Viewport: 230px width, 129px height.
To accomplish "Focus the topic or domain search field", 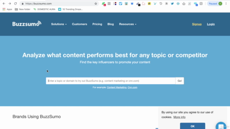I will [111, 81].
